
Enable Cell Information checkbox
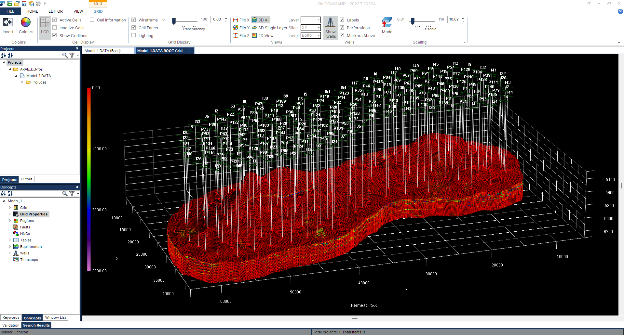92,20
